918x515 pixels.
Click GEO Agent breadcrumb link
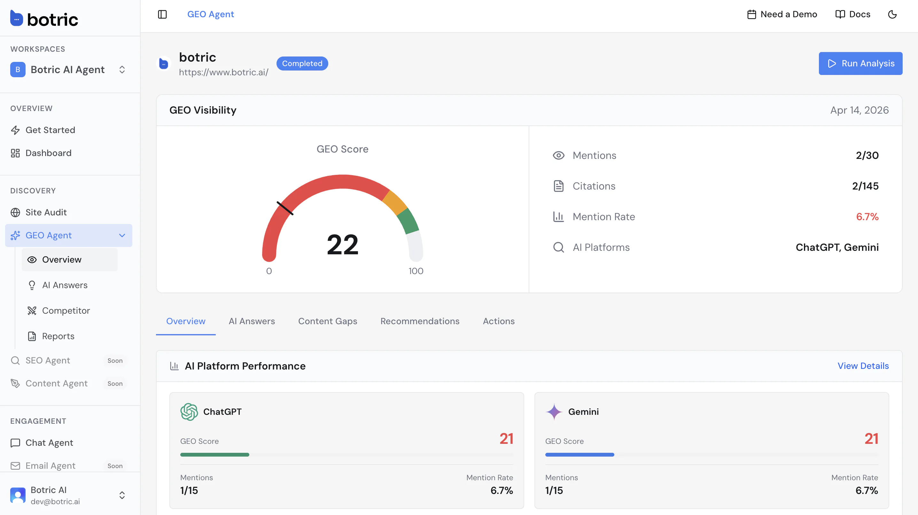211,14
